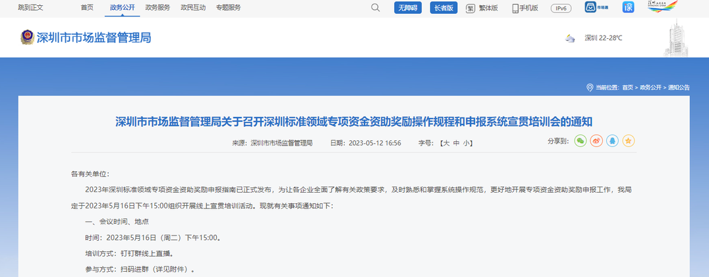Set font size to 小
709x277 pixels.
click(x=466, y=143)
